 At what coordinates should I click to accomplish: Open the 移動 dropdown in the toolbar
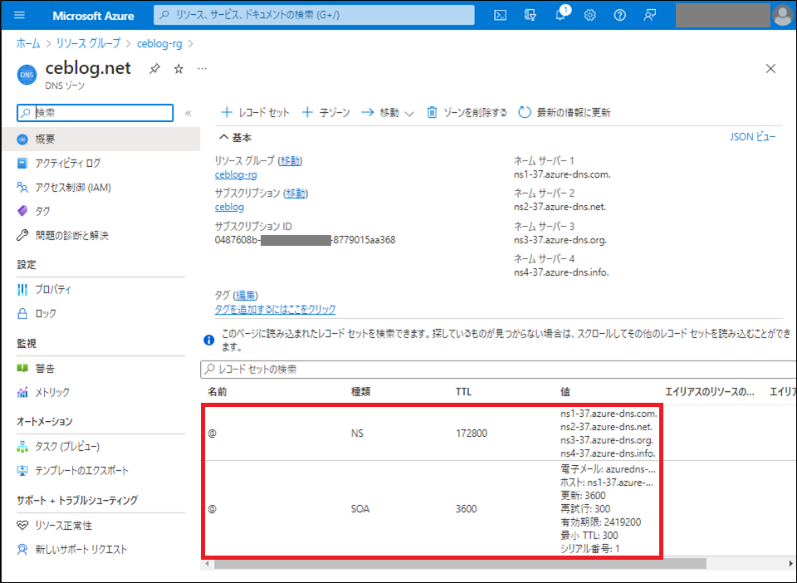coord(388,112)
